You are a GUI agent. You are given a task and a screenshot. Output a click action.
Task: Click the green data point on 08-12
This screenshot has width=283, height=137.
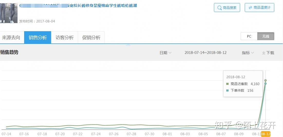click(266, 80)
